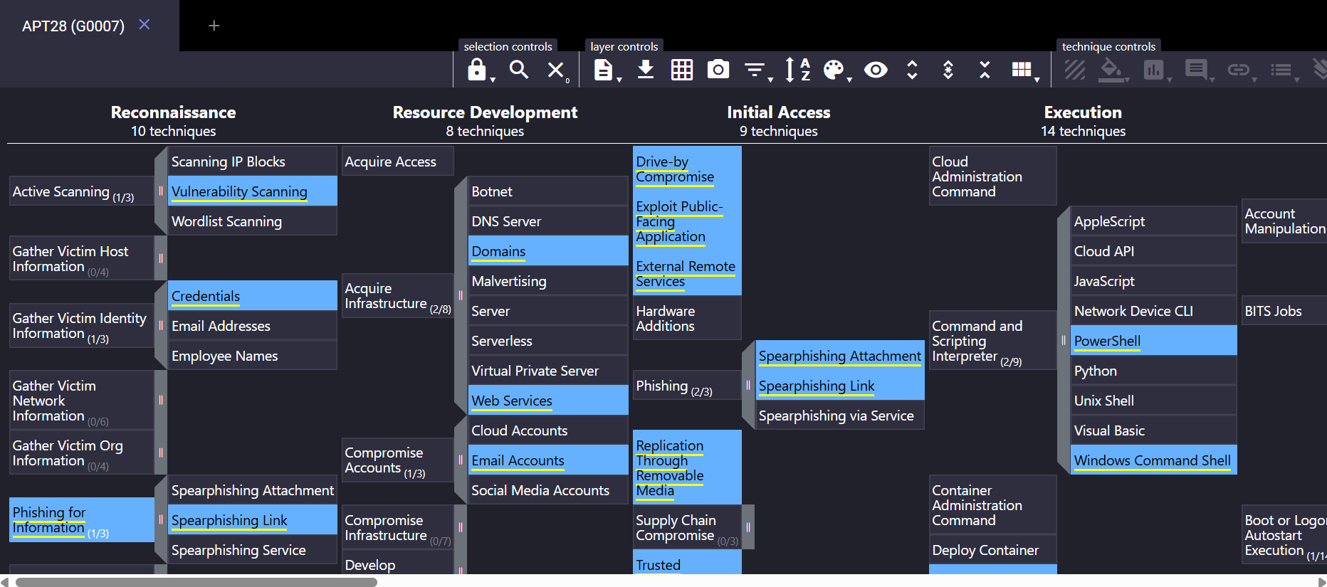Expand Supply Chain Compromise sub-techniques handle
Viewport: 1327px width, 587px height.
click(748, 527)
